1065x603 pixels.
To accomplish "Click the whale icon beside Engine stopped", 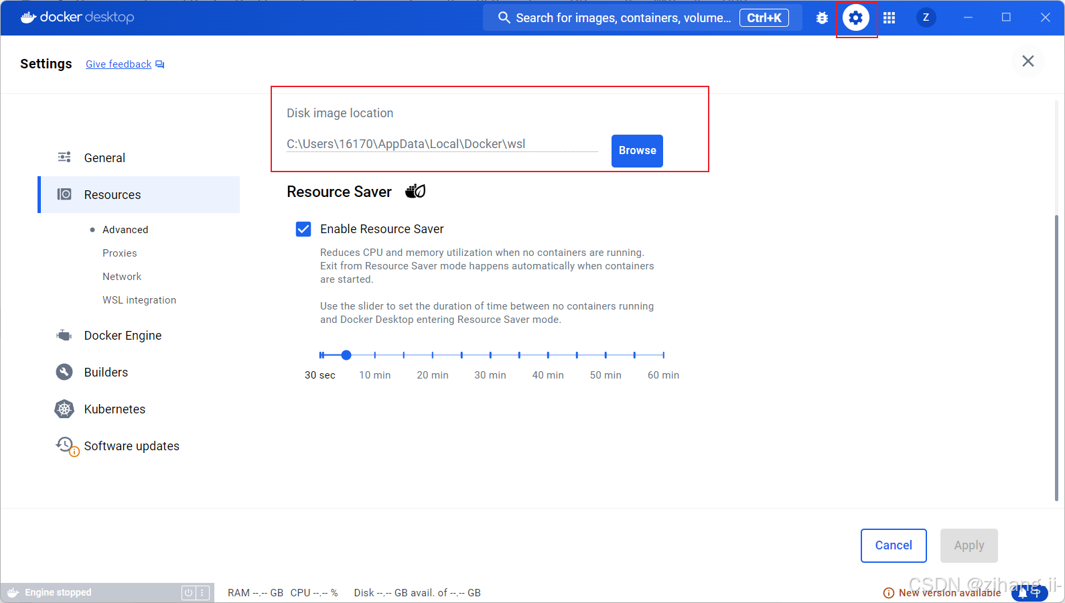I will click(x=13, y=592).
